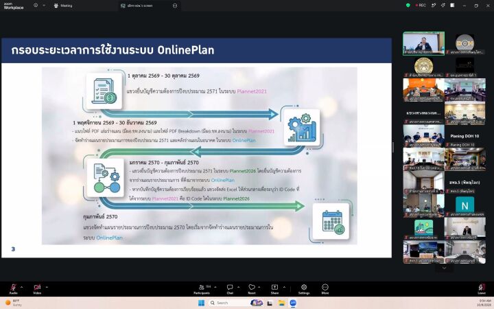Check the green encryption shield icon
This screenshot has height=309, width=494.
(x=408, y=5)
